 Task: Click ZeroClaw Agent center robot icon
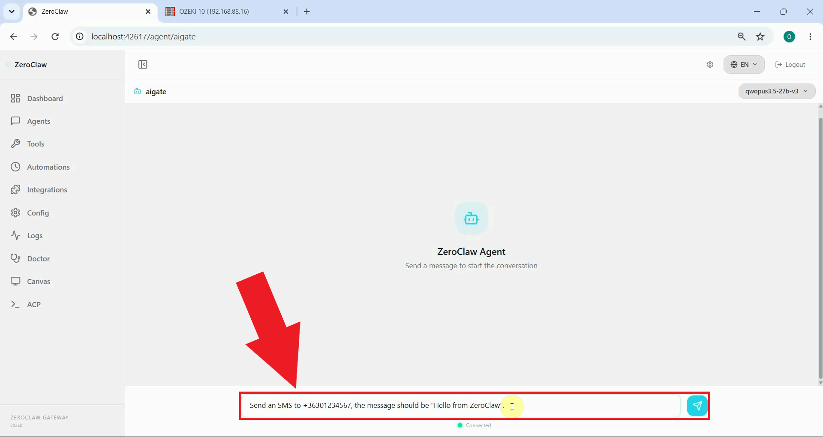click(471, 218)
